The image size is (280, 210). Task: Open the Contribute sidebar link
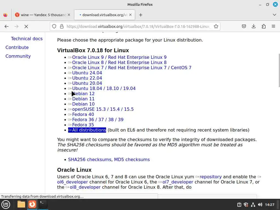(x=17, y=48)
